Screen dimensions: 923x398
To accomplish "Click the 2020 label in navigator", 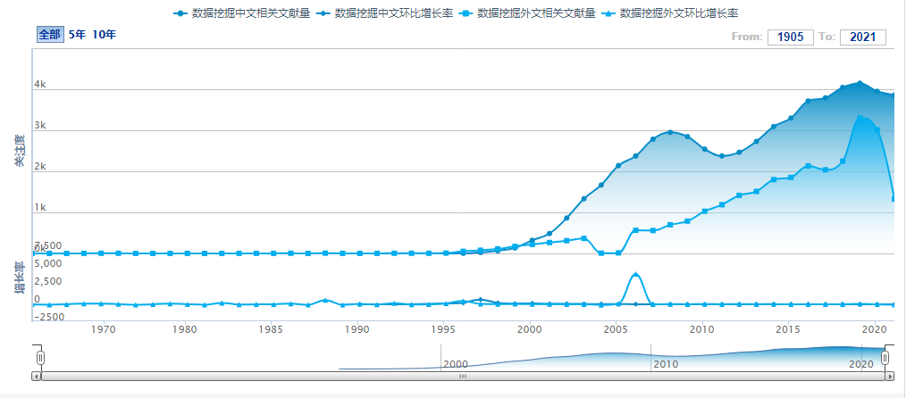I will [x=860, y=364].
